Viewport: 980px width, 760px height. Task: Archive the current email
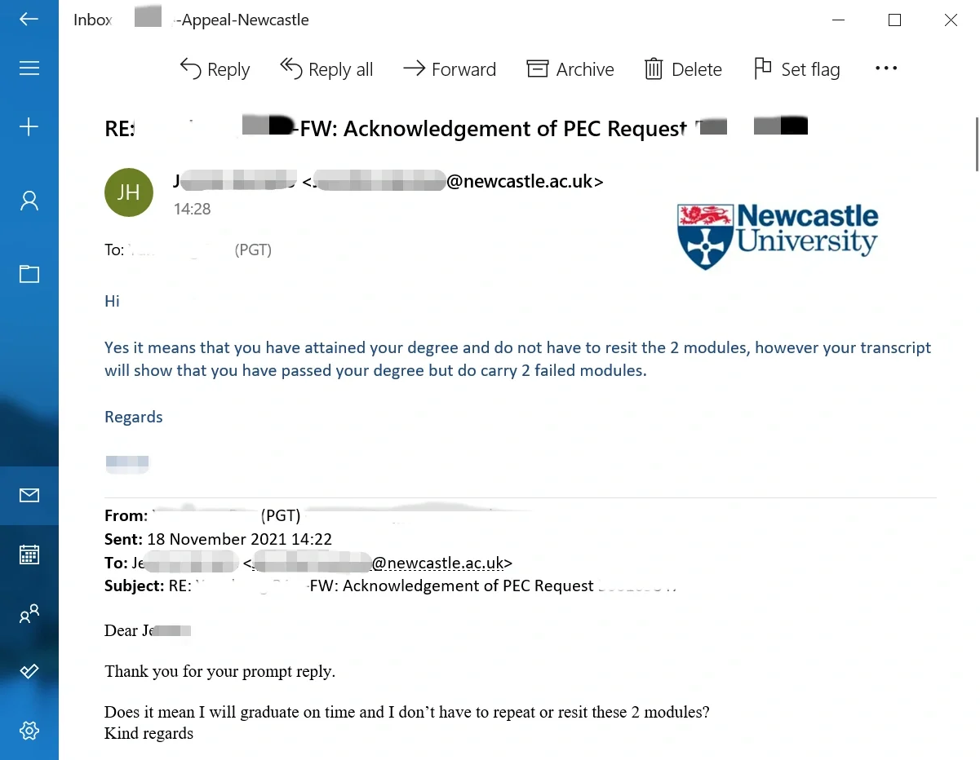click(x=570, y=69)
